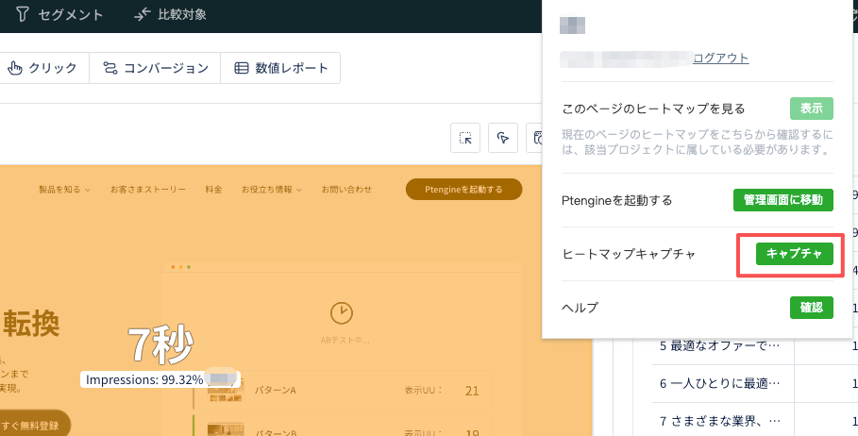Click the dashed-box area selection tool icon
The width and height of the screenshot is (858, 436).
[465, 138]
